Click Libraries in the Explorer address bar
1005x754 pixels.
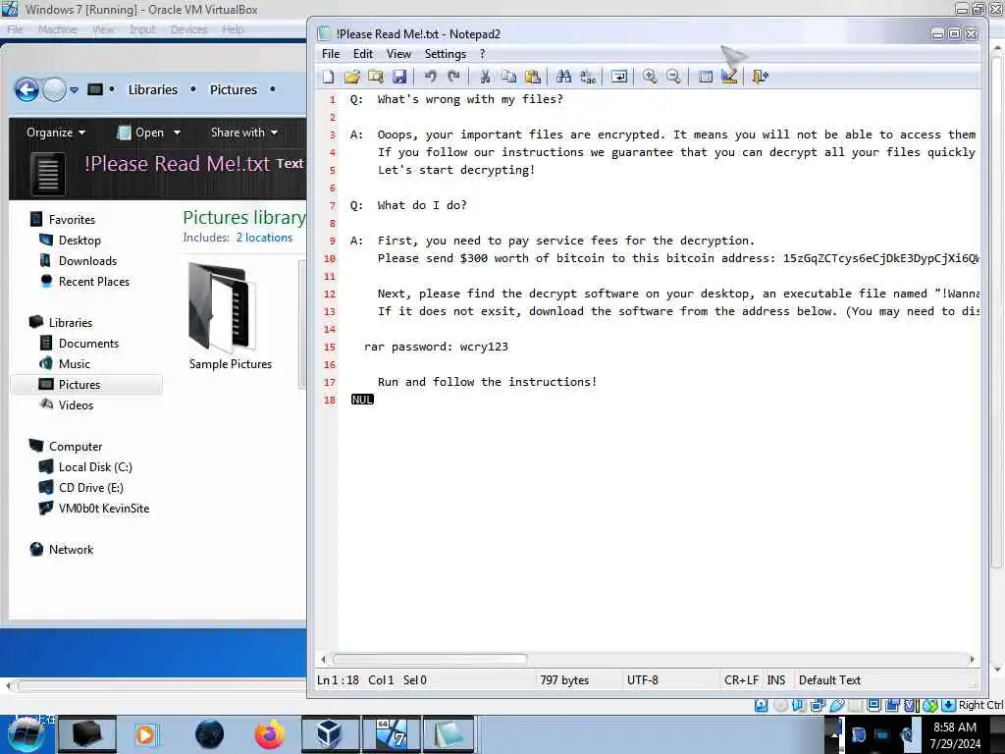point(152,89)
